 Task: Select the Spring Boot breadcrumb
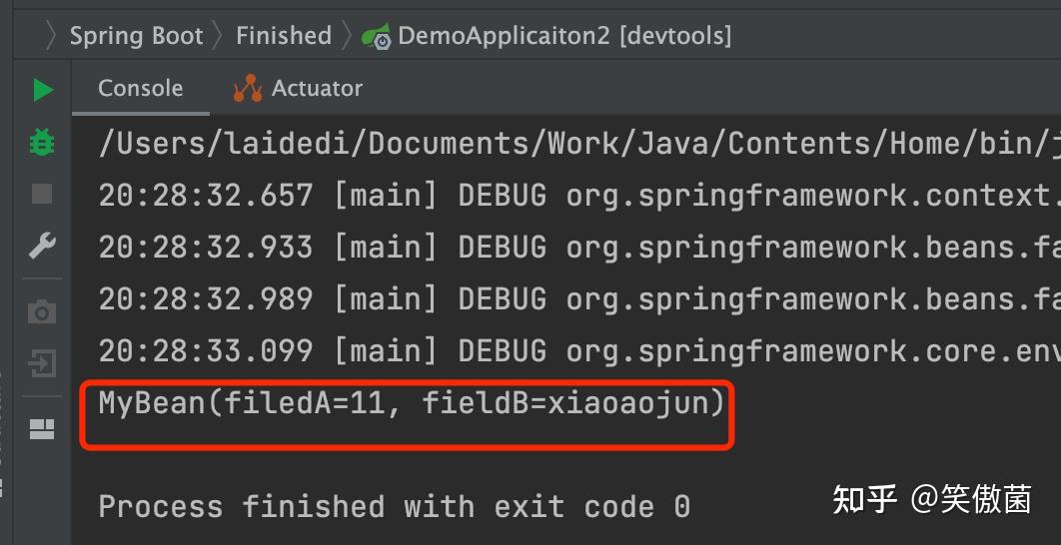[x=136, y=36]
